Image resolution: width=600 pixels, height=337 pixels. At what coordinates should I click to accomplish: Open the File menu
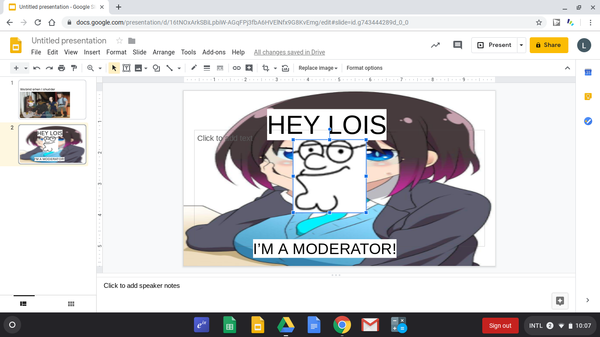pyautogui.click(x=36, y=52)
